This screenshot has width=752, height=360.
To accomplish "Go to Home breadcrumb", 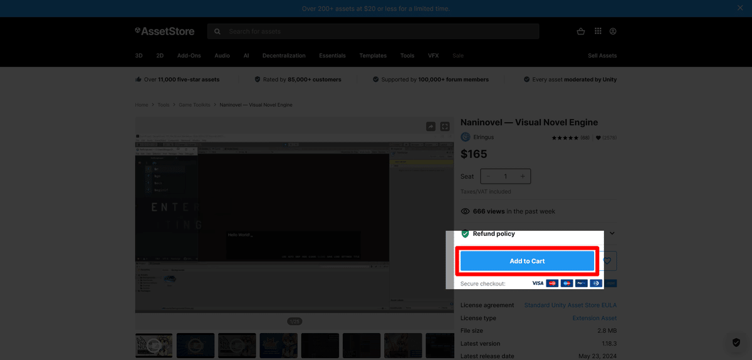I will click(142, 105).
